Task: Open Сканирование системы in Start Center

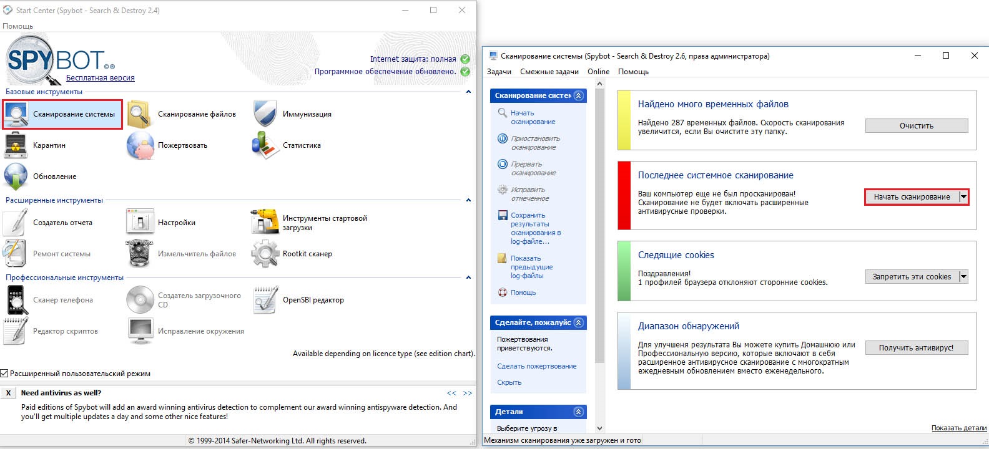Action: 62,114
